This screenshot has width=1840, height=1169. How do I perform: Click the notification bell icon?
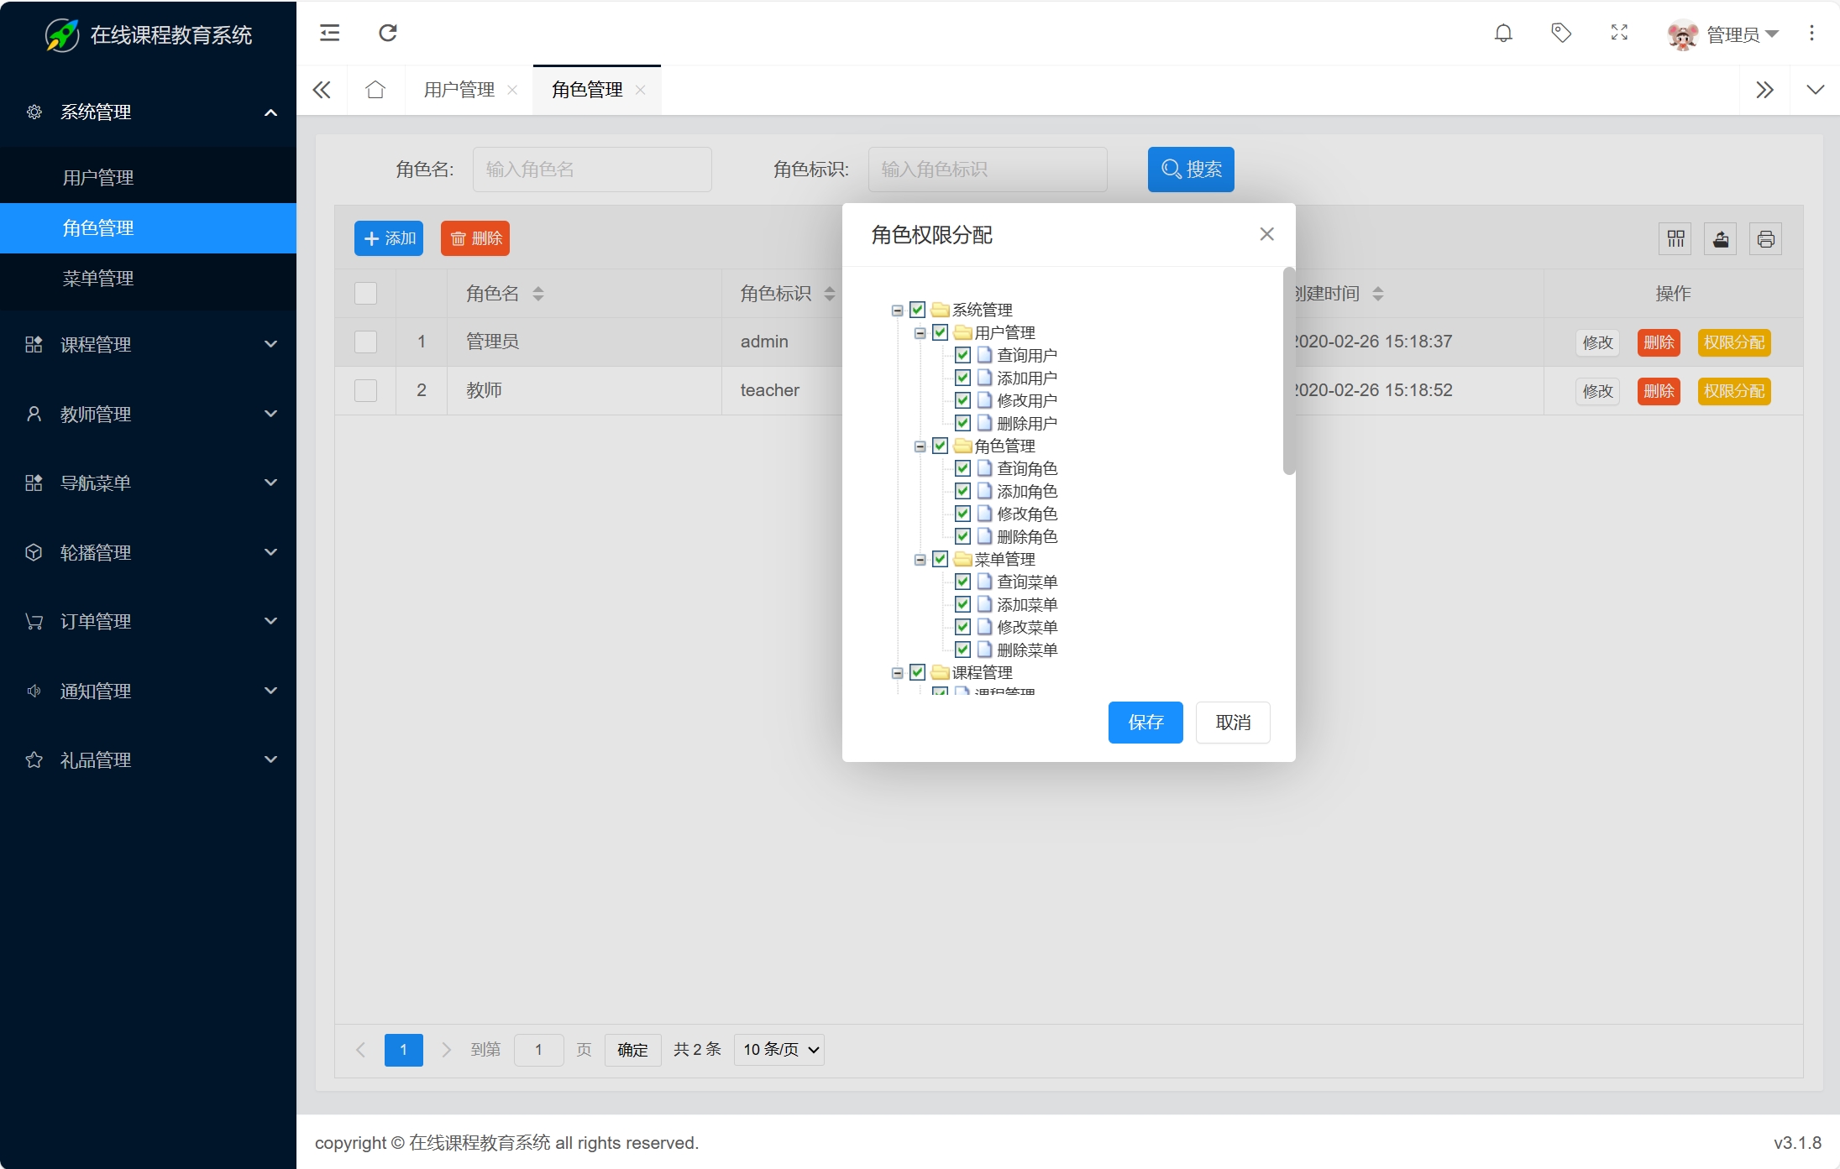(1503, 34)
